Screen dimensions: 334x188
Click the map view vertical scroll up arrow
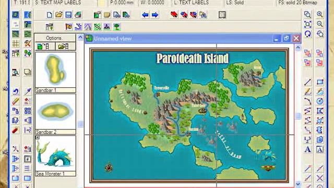pos(298,48)
